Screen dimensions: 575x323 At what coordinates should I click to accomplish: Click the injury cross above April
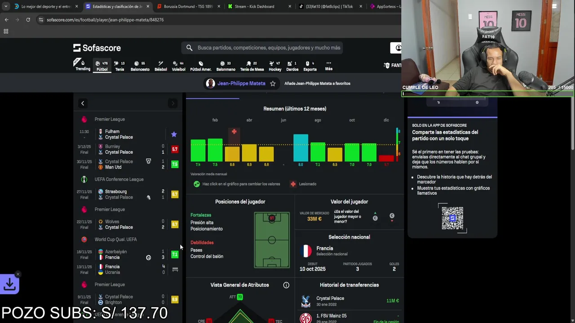coord(234,131)
